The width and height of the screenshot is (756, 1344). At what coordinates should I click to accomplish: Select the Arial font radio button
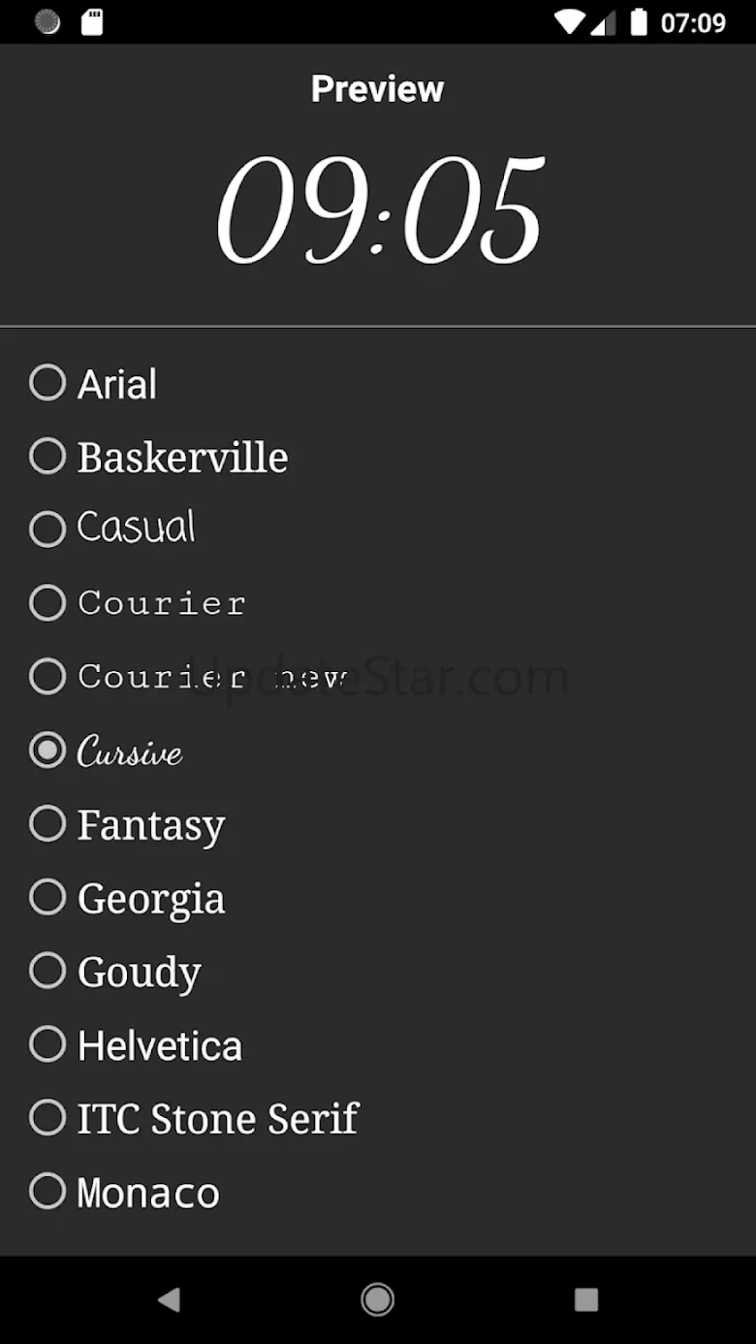point(47,383)
